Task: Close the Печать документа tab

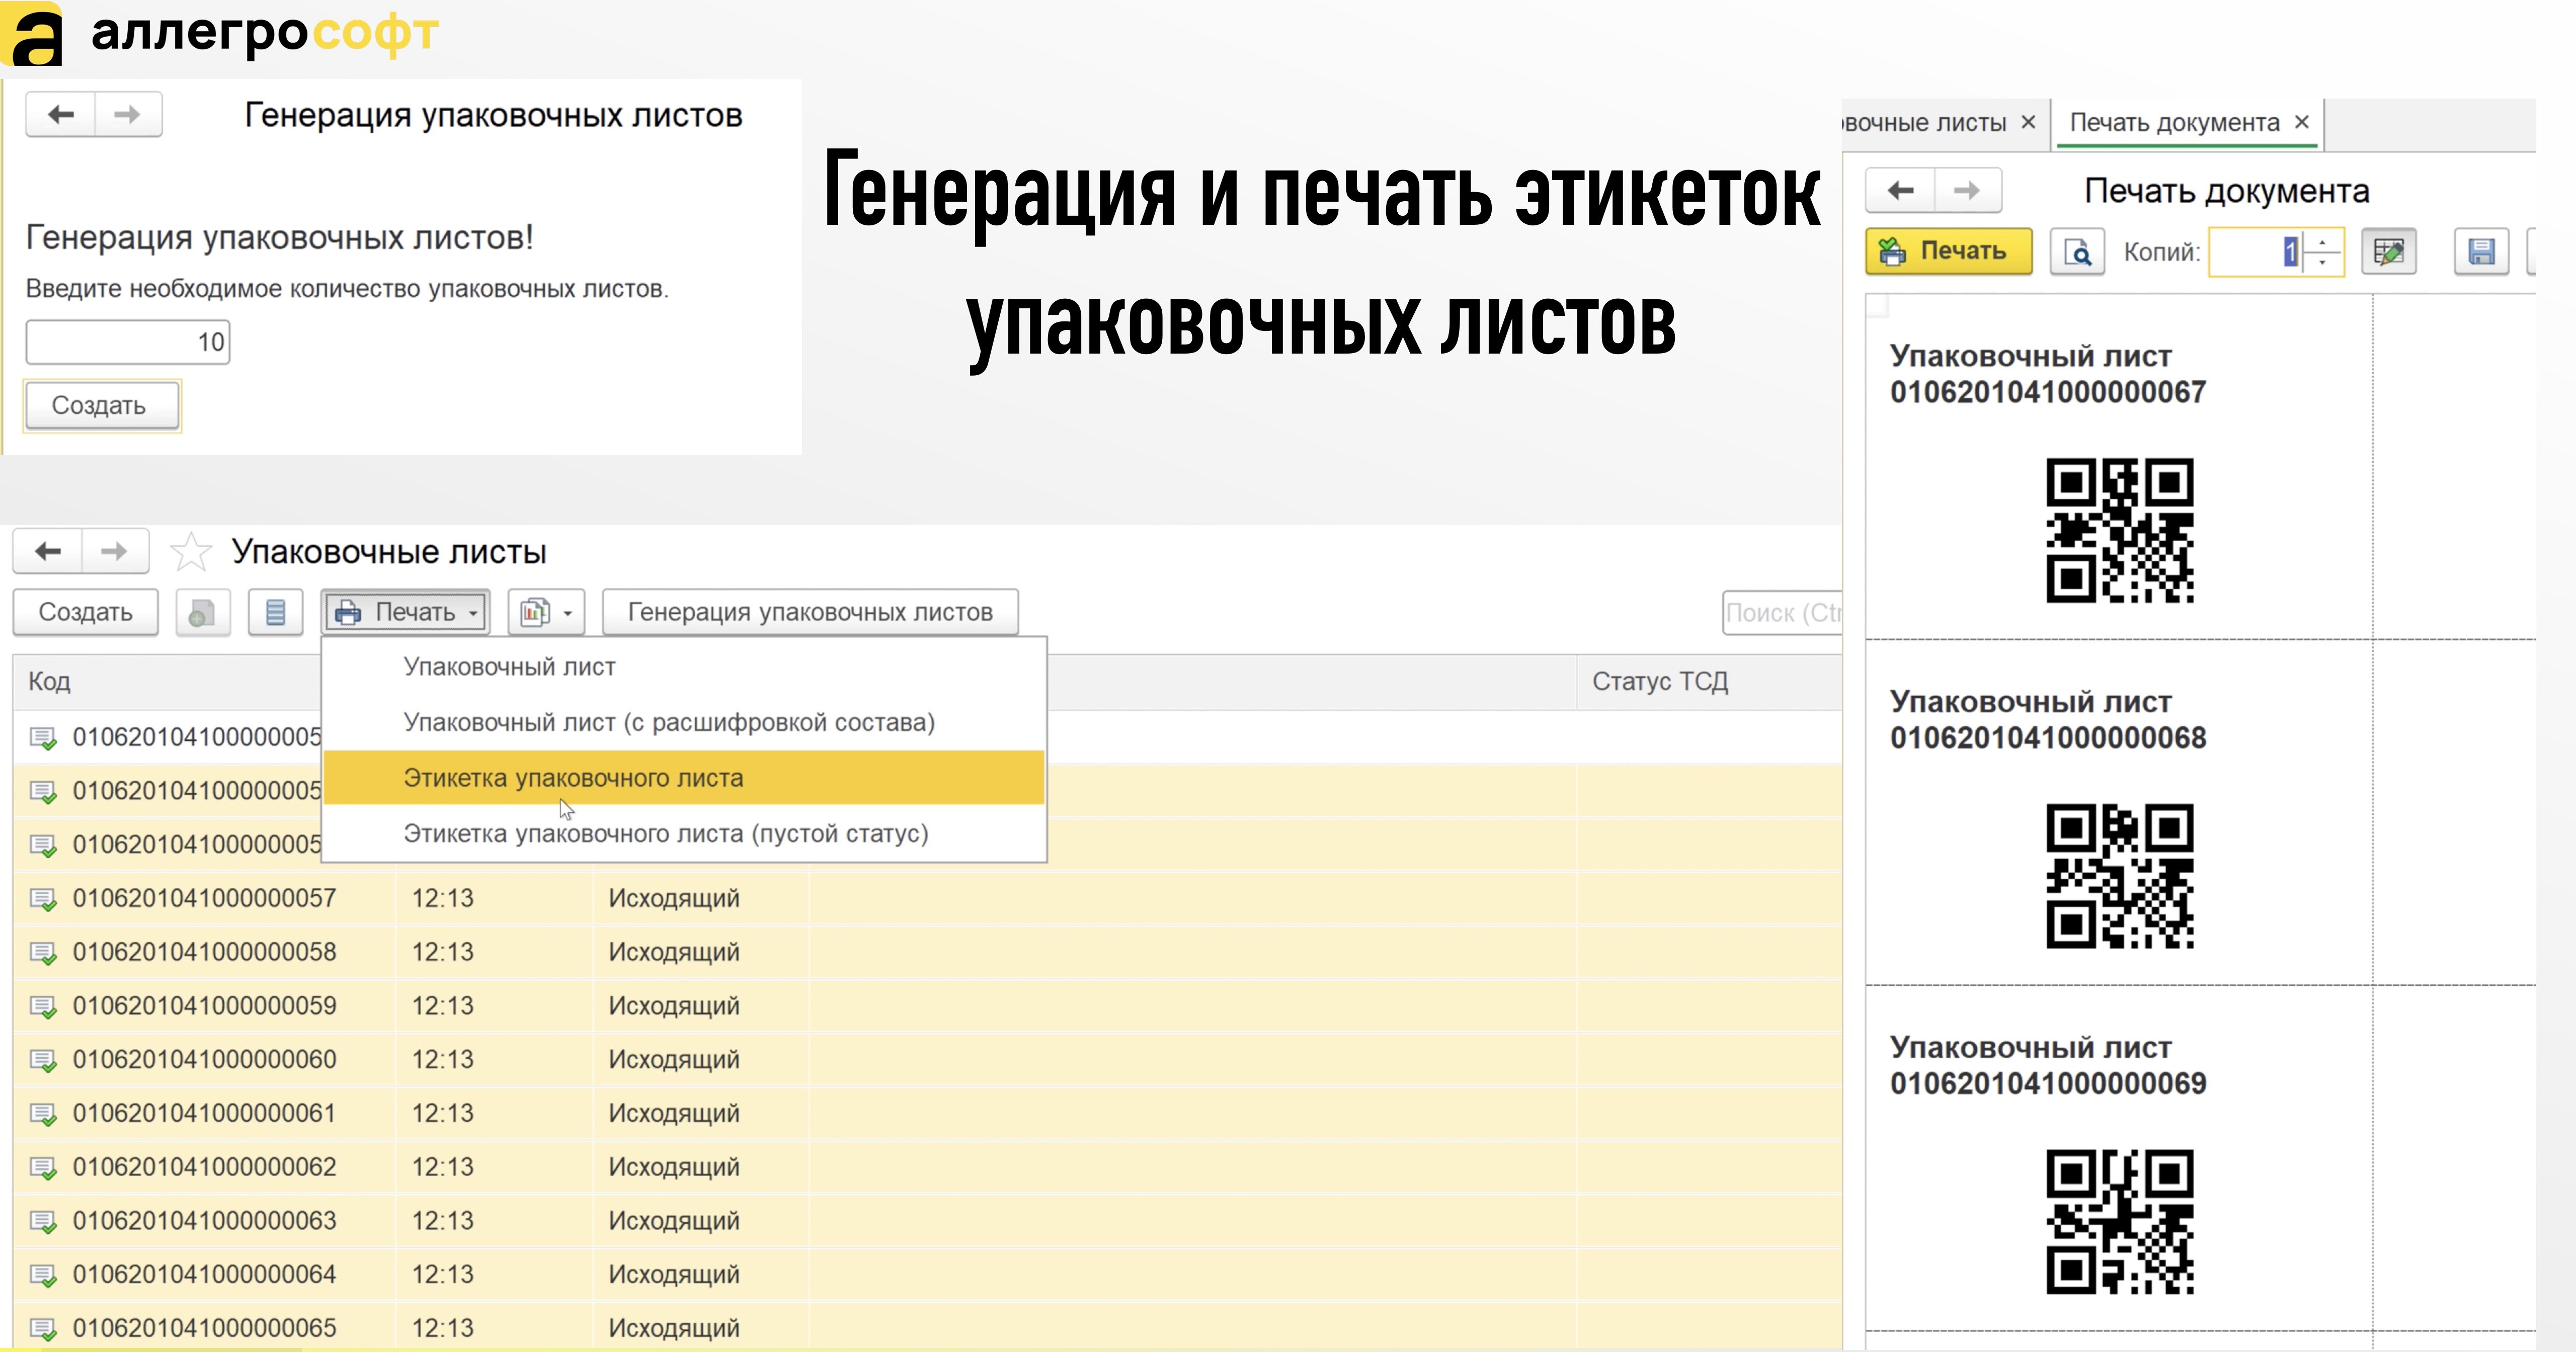Action: point(2302,122)
